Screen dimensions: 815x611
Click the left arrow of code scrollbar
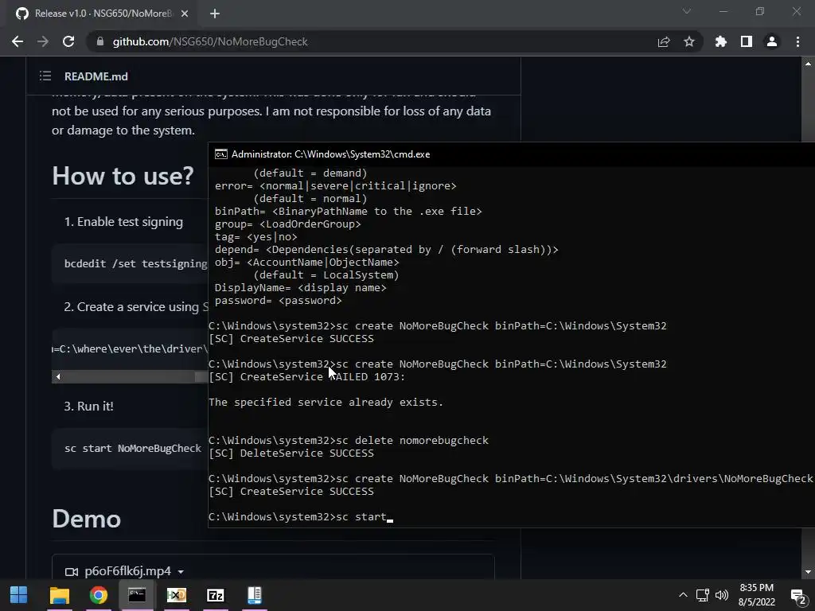pos(57,376)
